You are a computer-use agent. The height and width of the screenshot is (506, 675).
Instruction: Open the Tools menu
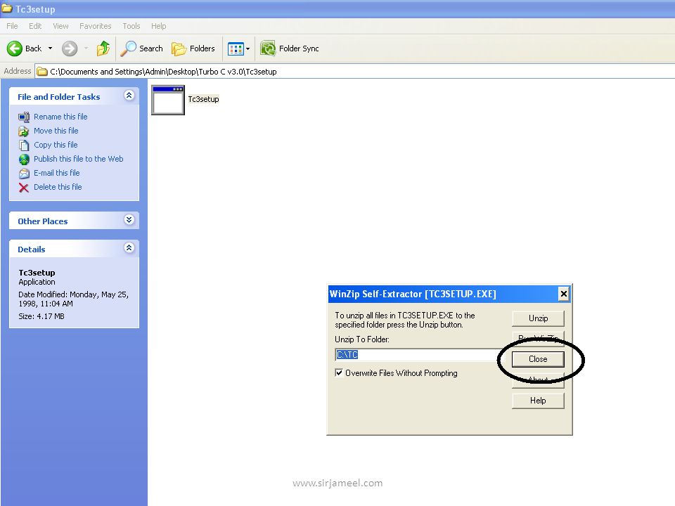(131, 26)
